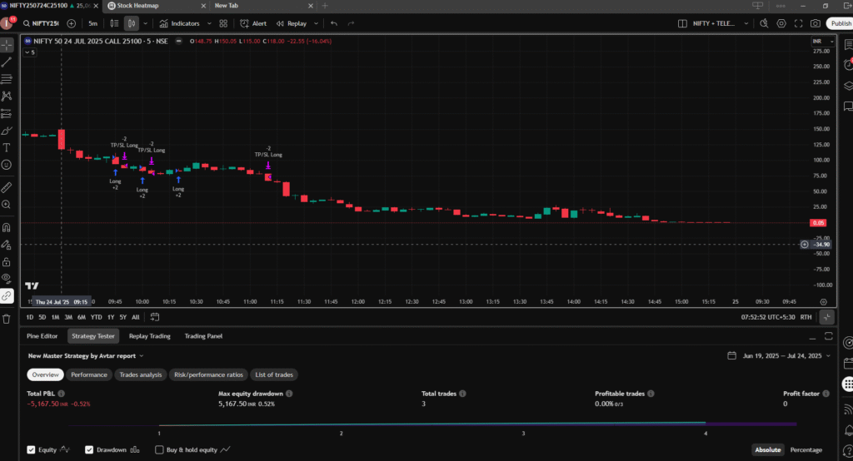
Task: Toggle RTH session setting
Action: tap(806, 317)
